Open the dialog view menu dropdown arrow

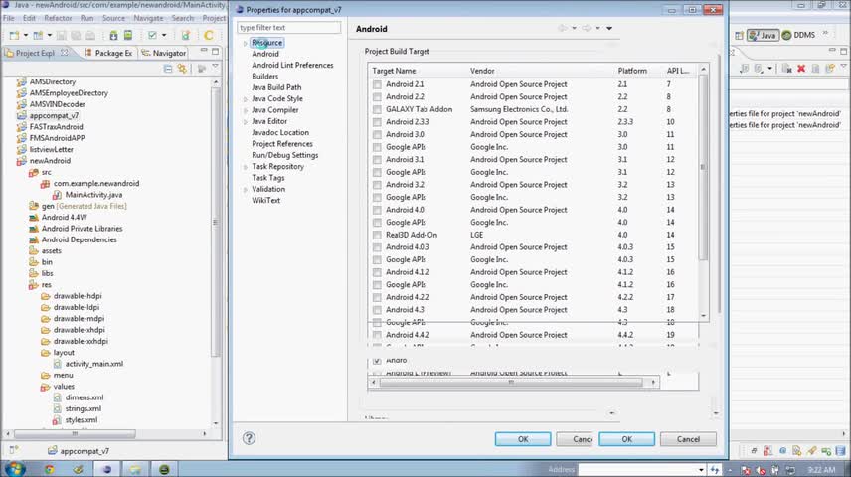609,28
